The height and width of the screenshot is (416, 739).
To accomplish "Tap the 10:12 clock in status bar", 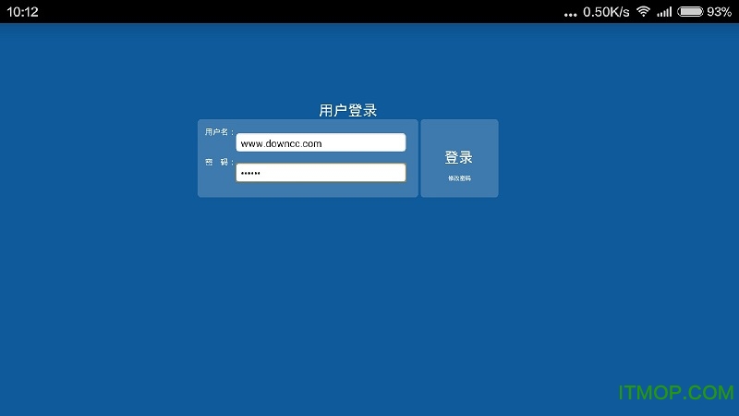I will click(x=22, y=12).
